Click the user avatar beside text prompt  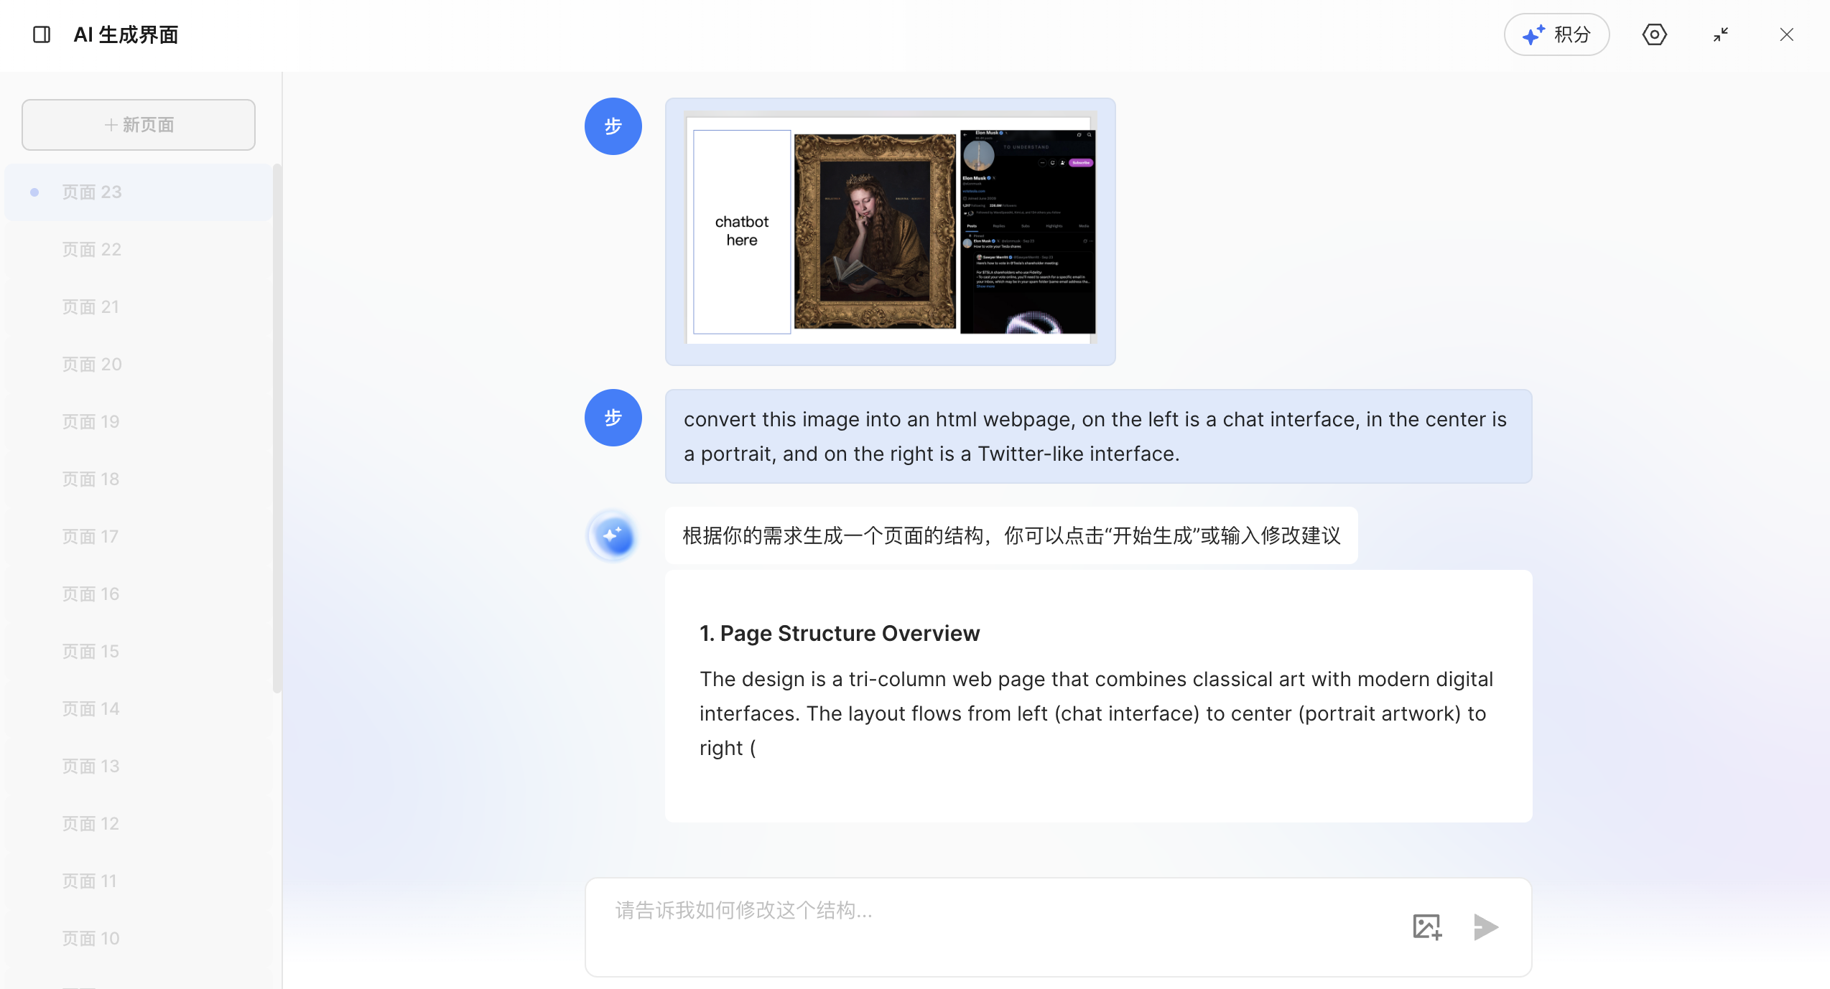click(x=613, y=418)
